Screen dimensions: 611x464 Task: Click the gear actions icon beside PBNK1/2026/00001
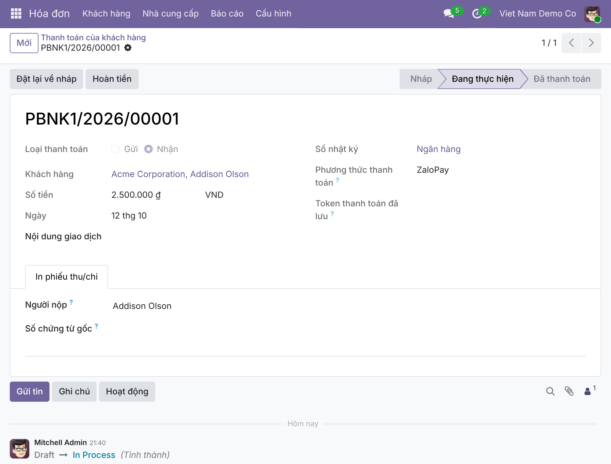pos(128,48)
